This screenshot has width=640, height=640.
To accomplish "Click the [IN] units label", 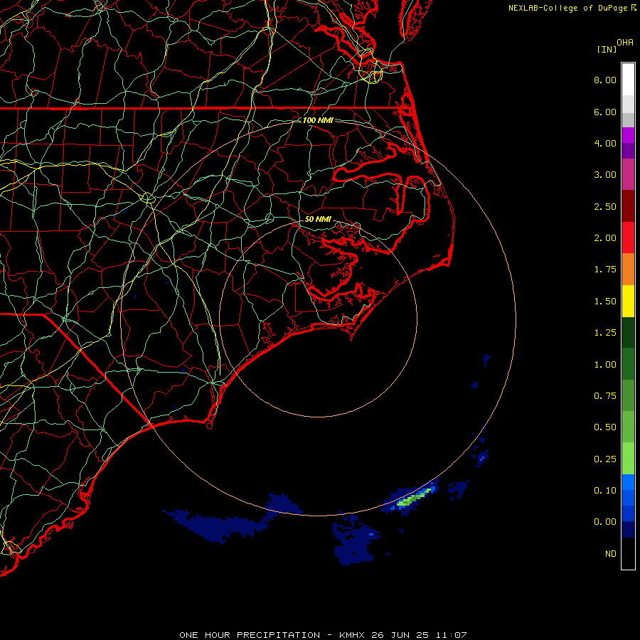I will 607,49.
